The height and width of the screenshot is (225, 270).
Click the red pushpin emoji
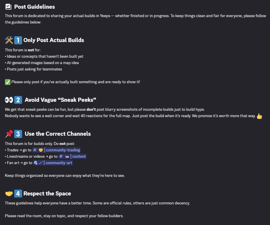pos(9,134)
